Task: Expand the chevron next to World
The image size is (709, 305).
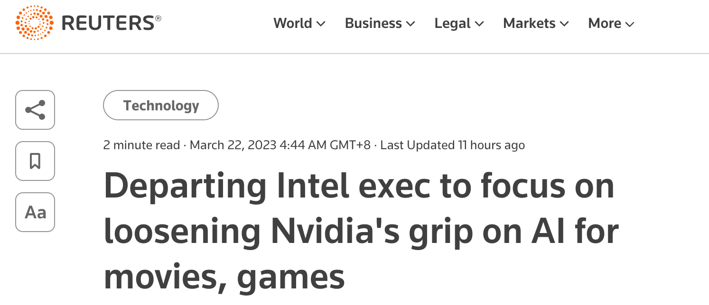Action: pos(321,24)
